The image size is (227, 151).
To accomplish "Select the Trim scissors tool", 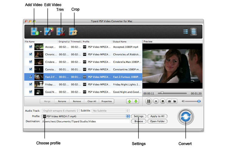I will coord(61,31).
